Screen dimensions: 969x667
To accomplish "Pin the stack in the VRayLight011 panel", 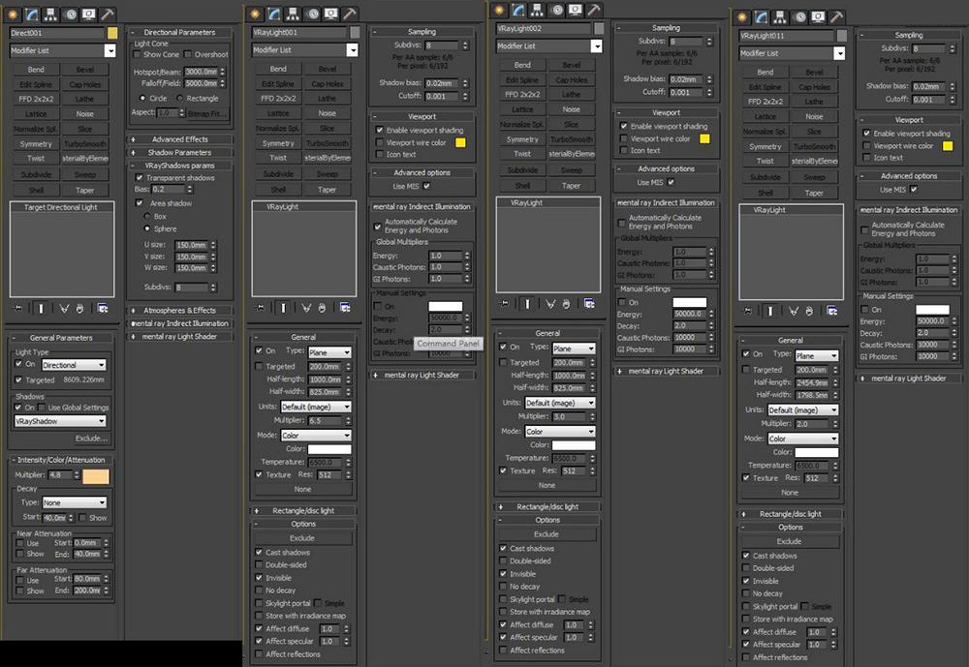I will (747, 311).
